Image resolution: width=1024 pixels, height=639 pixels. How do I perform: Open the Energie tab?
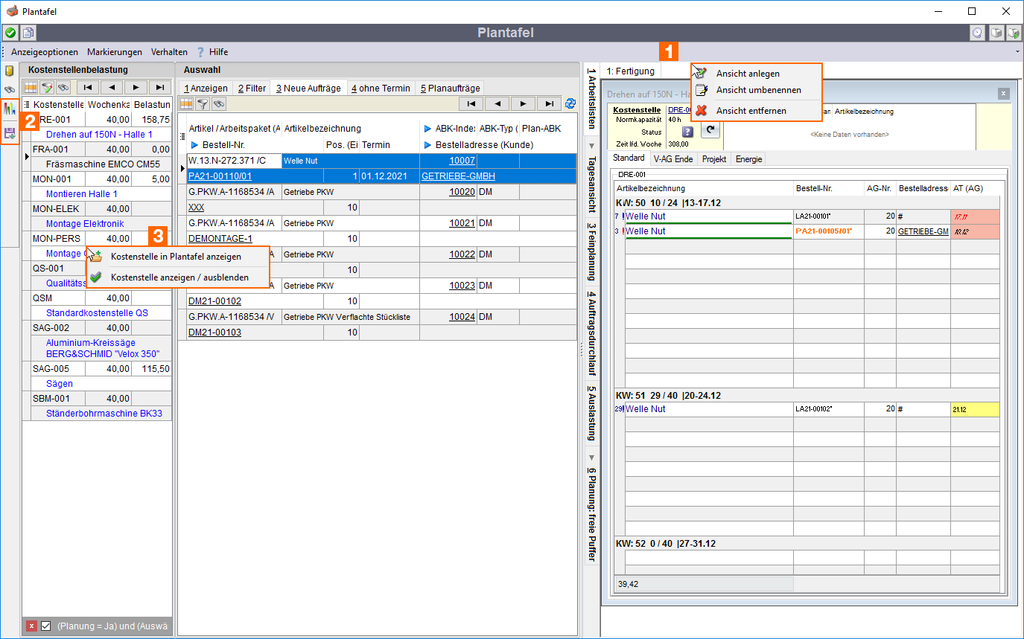[x=747, y=159]
